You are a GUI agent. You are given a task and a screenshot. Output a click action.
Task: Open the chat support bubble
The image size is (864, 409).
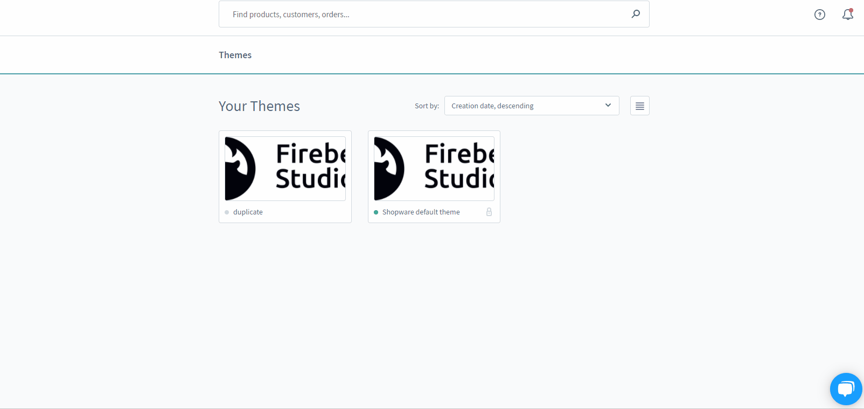[x=846, y=389]
